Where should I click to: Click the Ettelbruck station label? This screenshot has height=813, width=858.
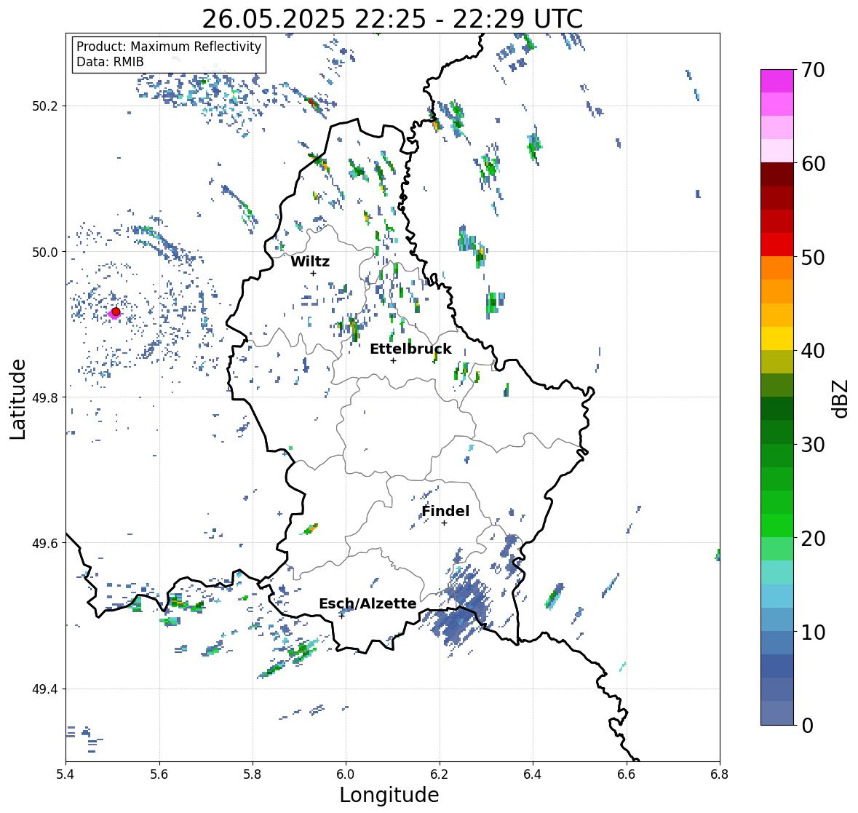tap(410, 349)
